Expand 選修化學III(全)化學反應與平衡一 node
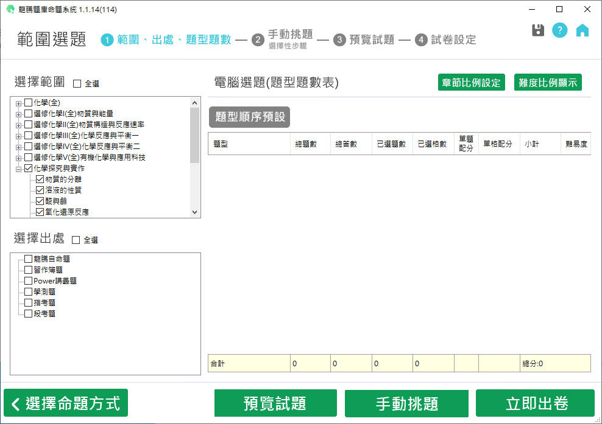This screenshot has height=424, width=602. tap(19, 136)
